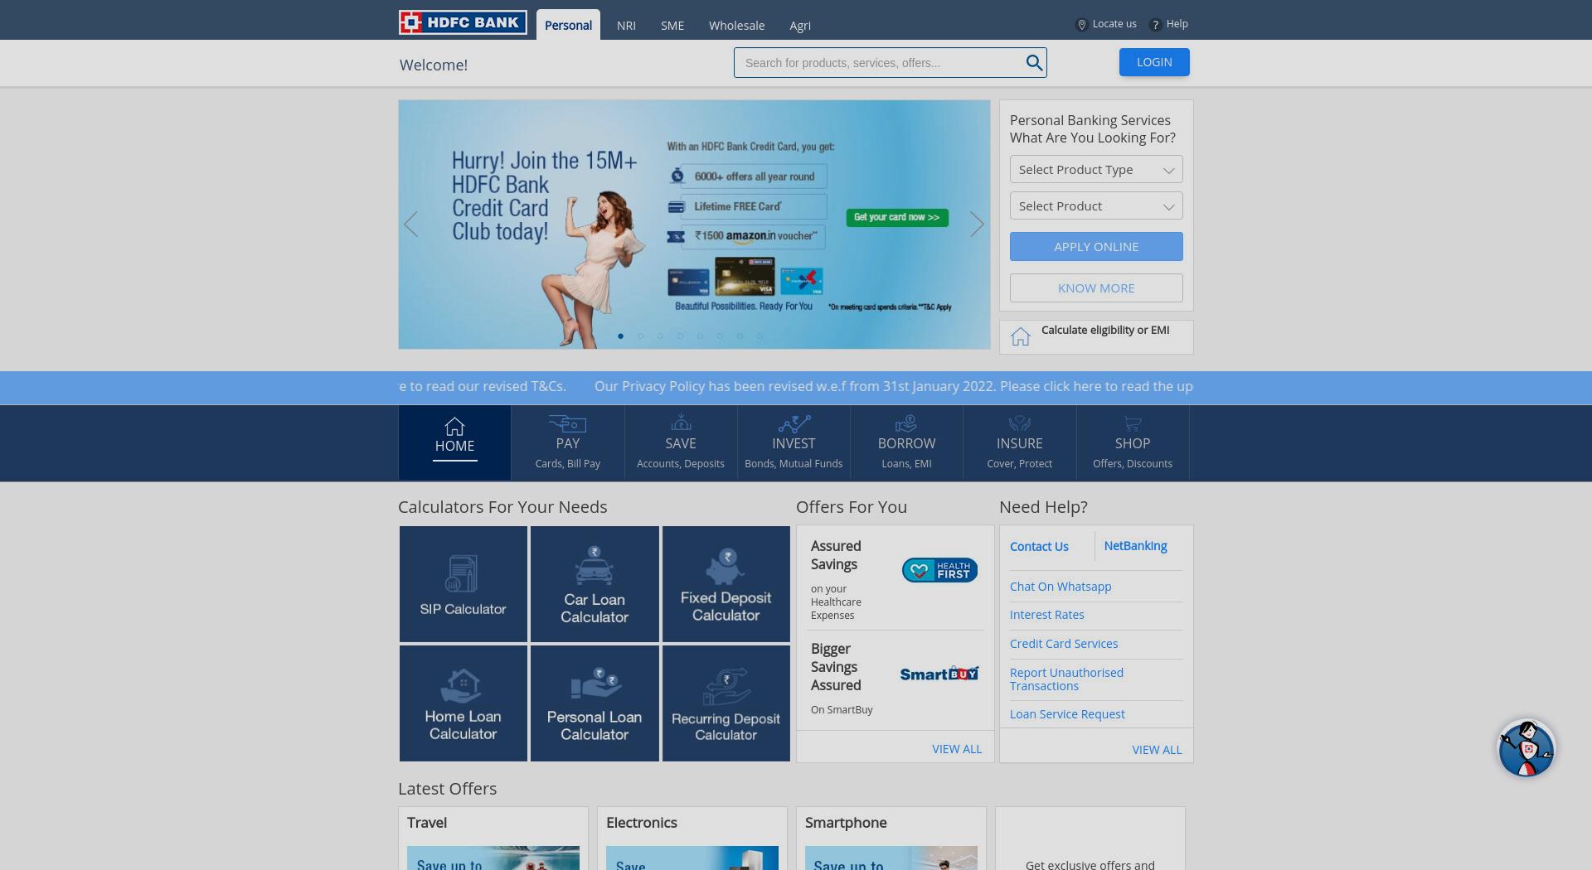Click the HDFC Bank logo

[x=463, y=22]
